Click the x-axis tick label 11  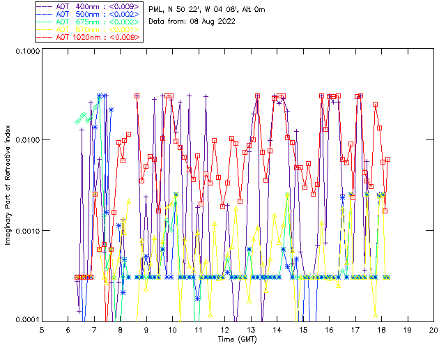pyautogui.click(x=199, y=330)
